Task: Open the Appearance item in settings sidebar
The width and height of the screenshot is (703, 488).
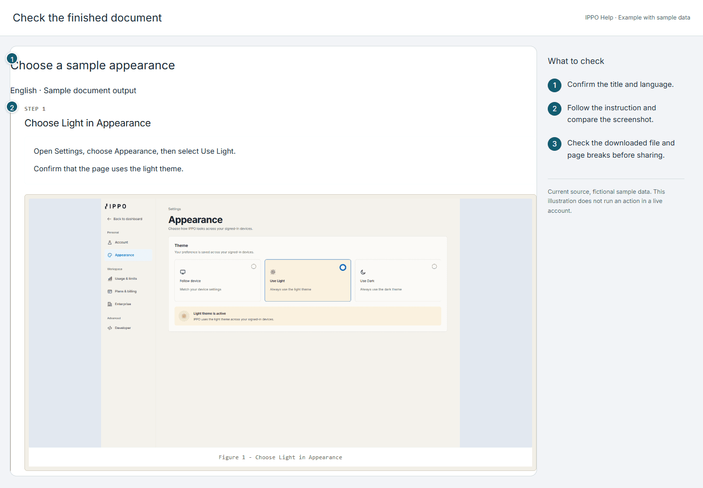Action: click(128, 255)
